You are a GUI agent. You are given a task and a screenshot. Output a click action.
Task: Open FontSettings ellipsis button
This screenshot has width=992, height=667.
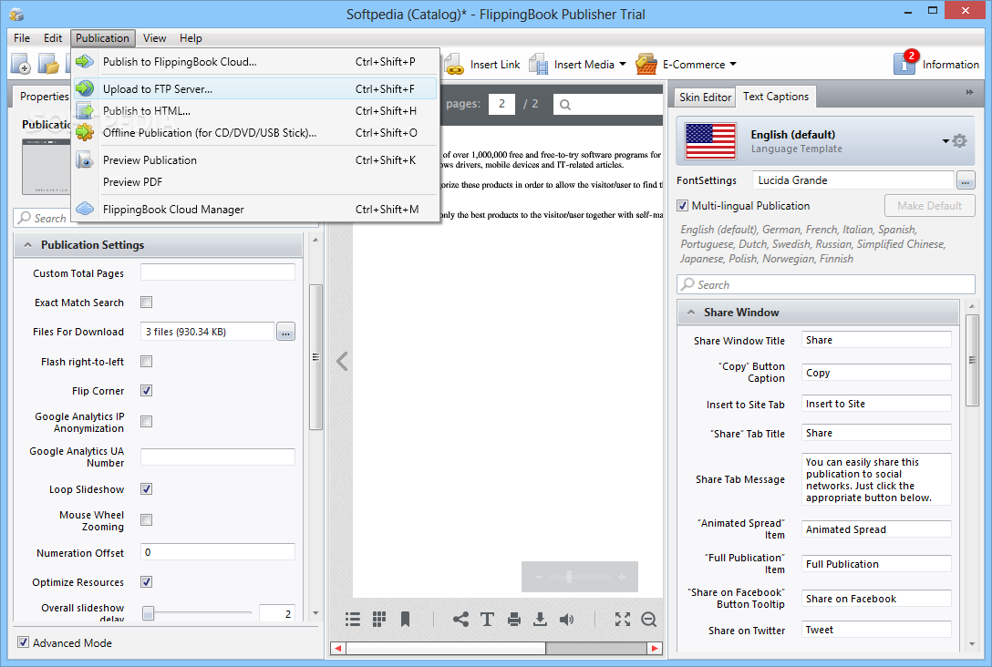966,180
